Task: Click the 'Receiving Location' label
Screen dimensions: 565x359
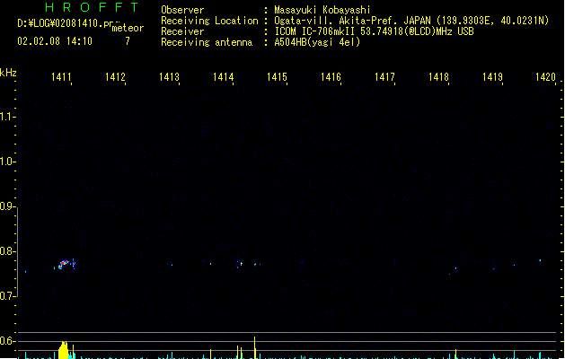Action: click(x=209, y=21)
